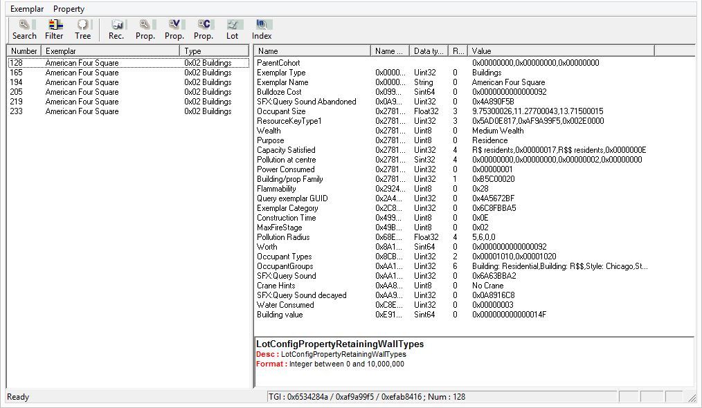The image size is (702, 408).
Task: Click the Rec. toolbar icon
Action: tap(116, 30)
